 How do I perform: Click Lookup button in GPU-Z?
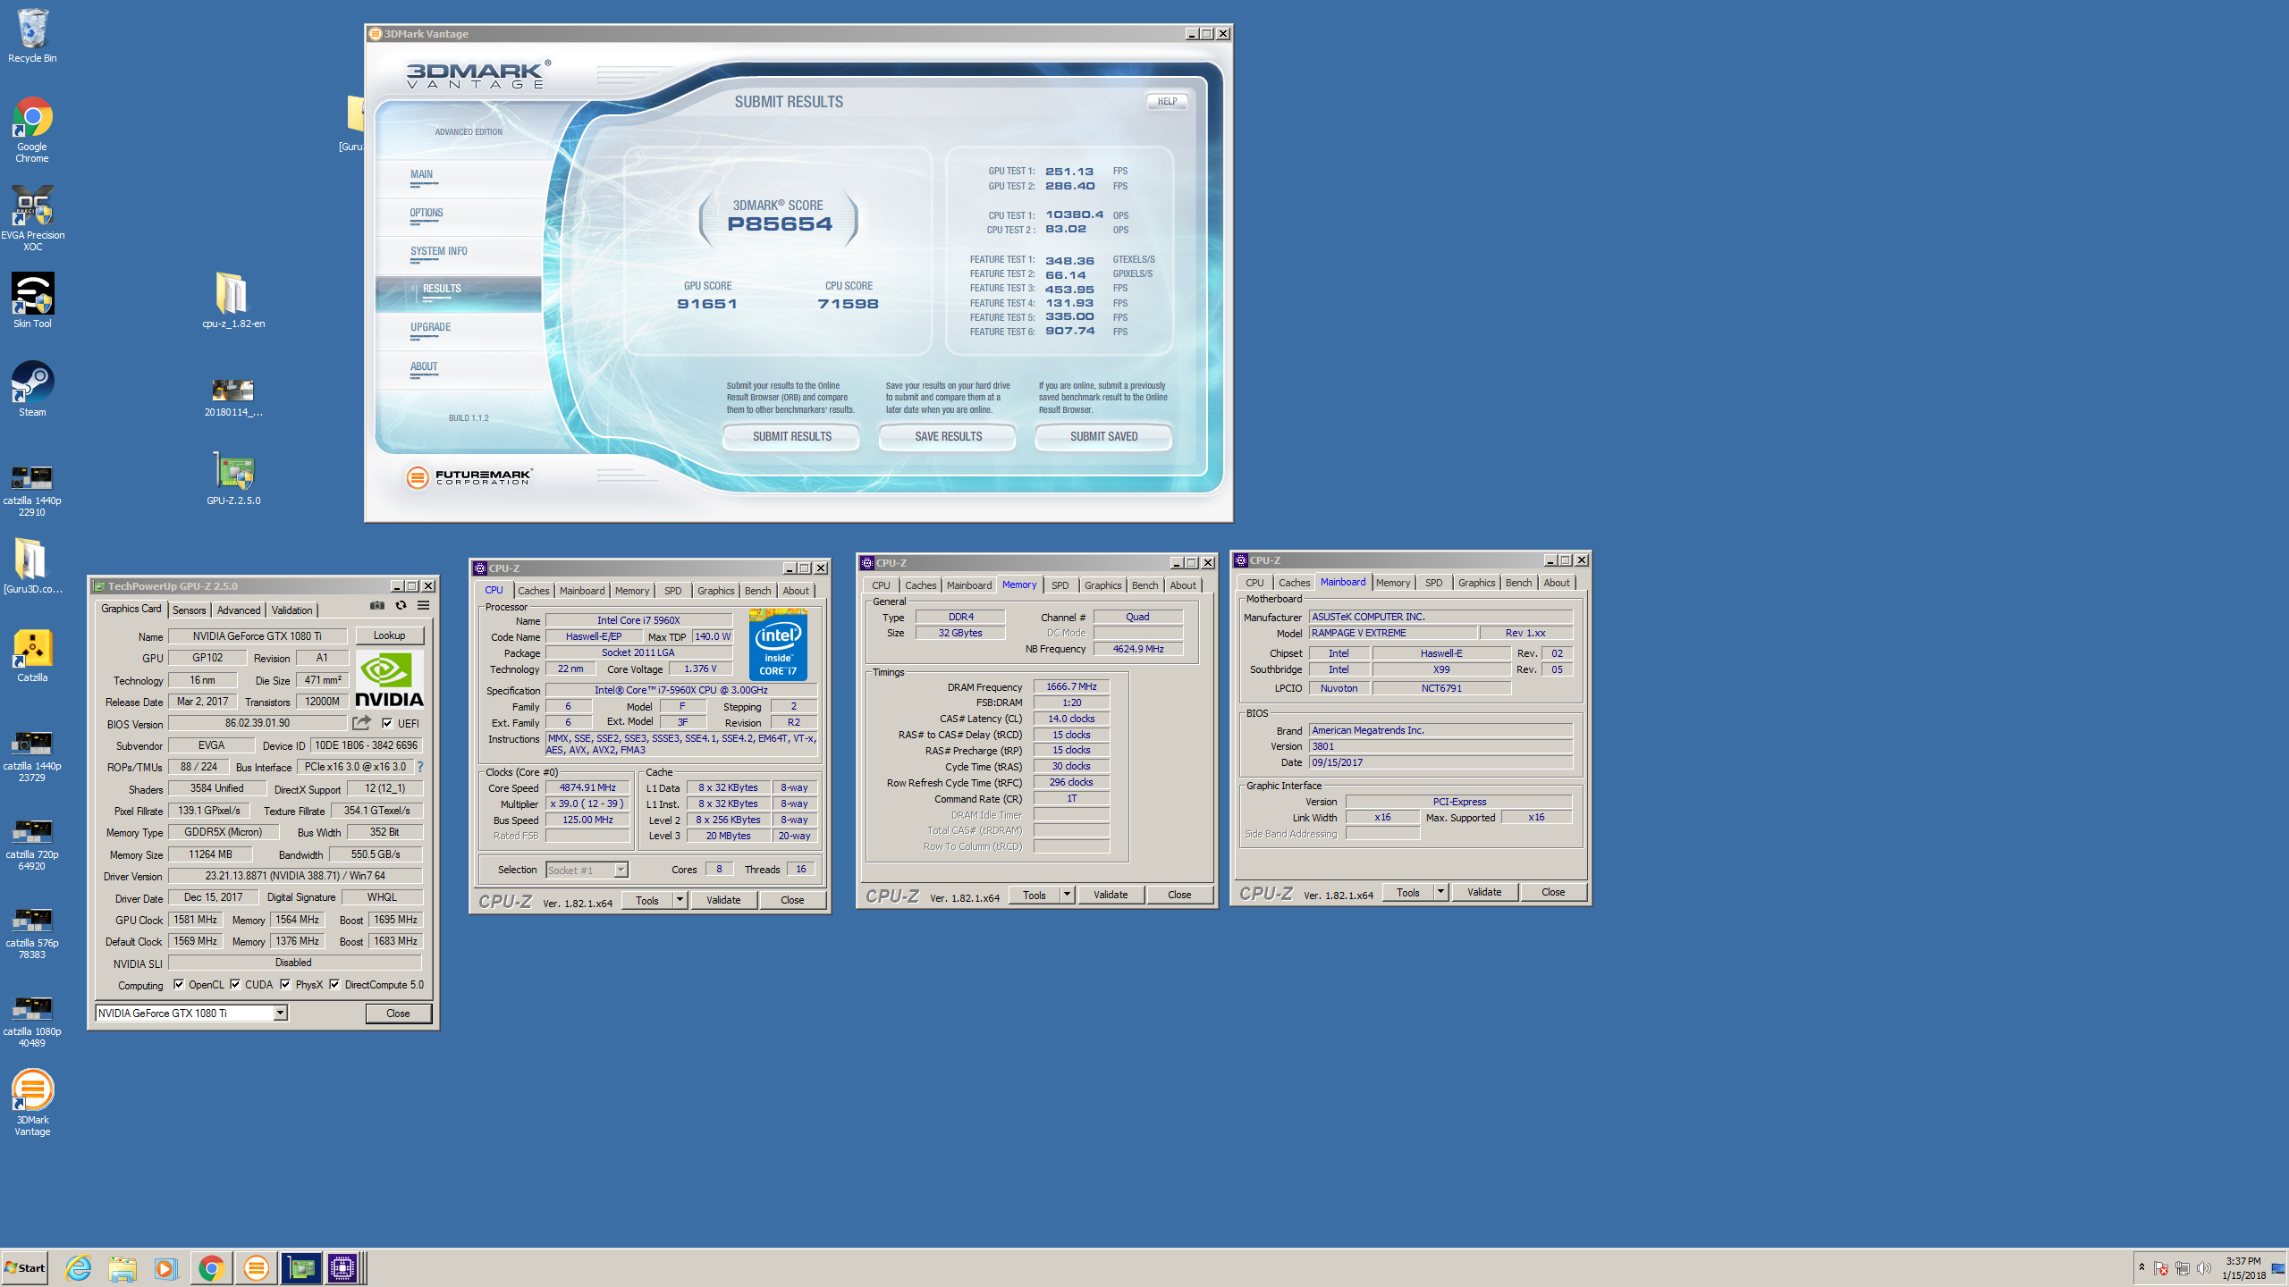(x=390, y=635)
